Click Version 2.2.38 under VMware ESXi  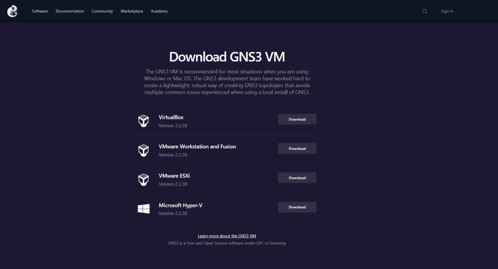click(x=173, y=184)
